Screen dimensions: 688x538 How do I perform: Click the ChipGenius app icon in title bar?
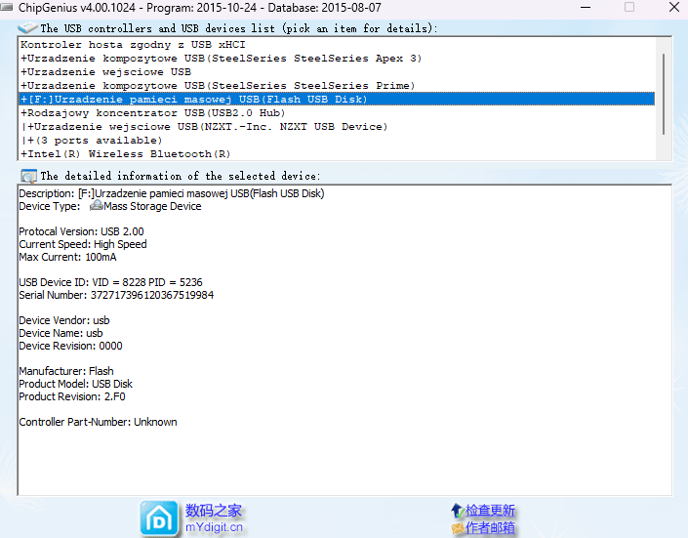tap(7, 7)
